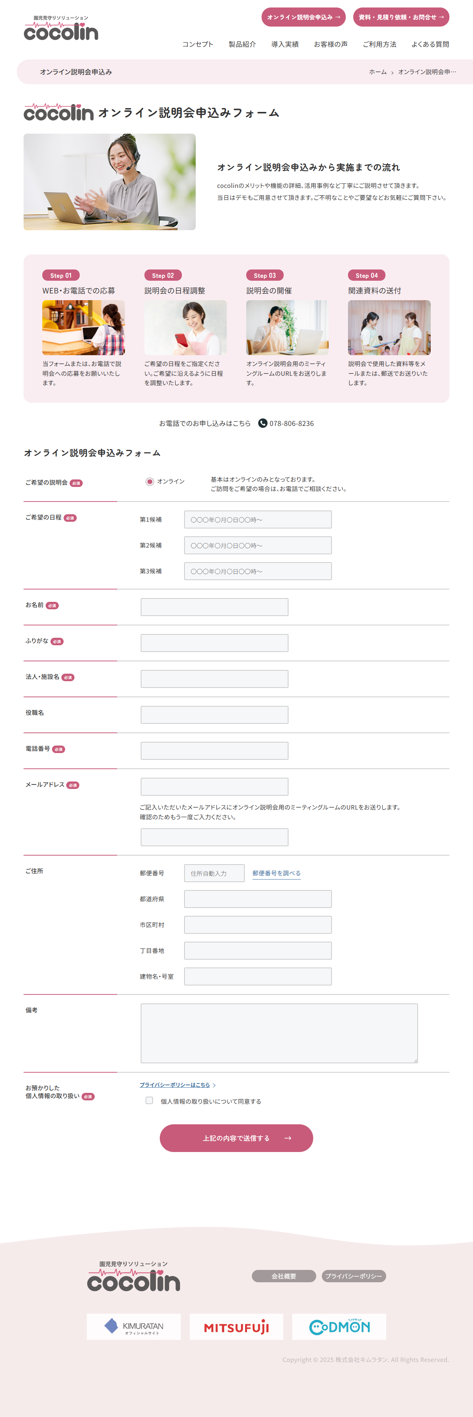This screenshot has height=1417, width=473.
Task: Follow the 郵便番号を調べる link
Action: click(x=277, y=873)
